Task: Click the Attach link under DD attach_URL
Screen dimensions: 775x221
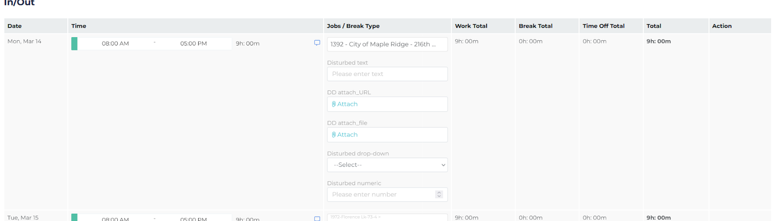Action: (347, 104)
